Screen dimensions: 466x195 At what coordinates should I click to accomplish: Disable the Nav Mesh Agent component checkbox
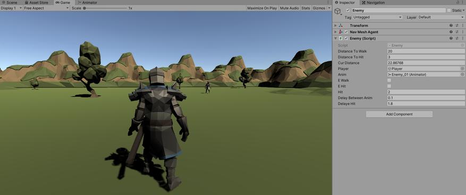[x=346, y=32]
